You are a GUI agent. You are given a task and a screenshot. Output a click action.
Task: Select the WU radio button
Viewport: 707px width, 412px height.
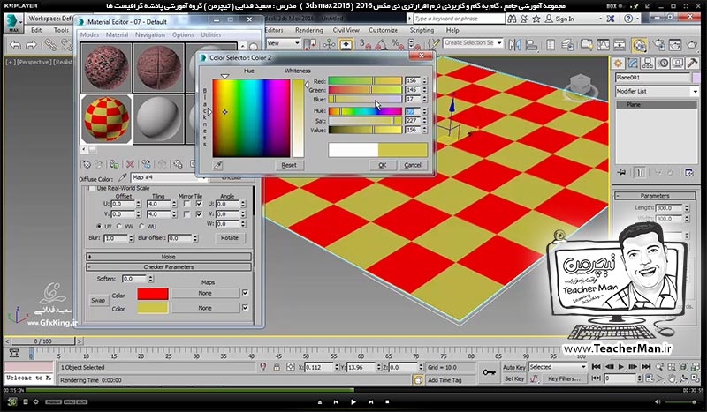(141, 226)
